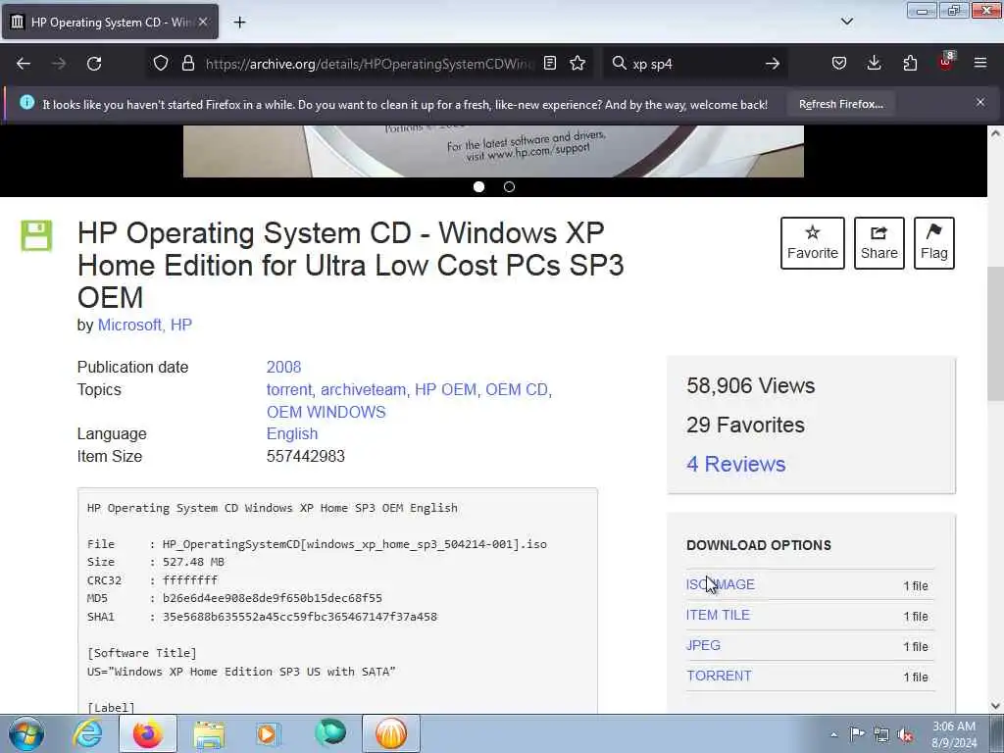Click the uBlock extension icon with badge

pyautogui.click(x=946, y=62)
